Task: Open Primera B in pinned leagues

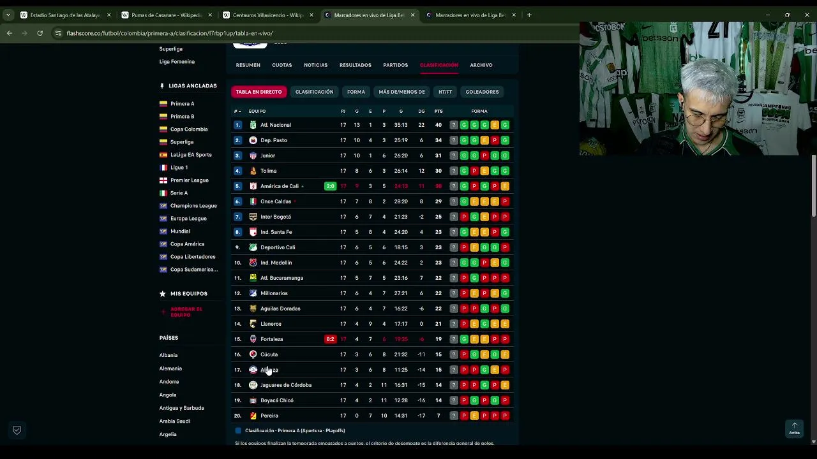Action: pyautogui.click(x=182, y=116)
